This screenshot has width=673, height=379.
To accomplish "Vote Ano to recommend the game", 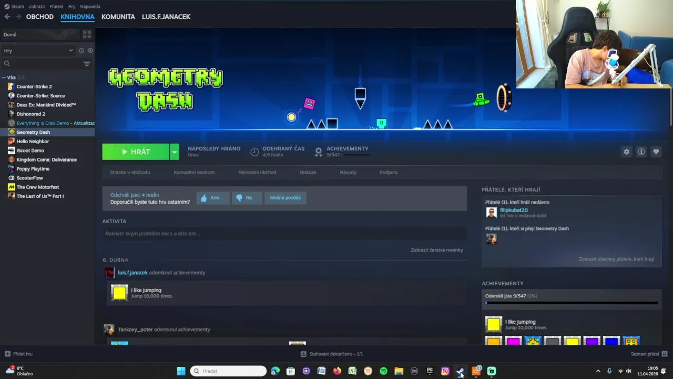I will click(213, 198).
